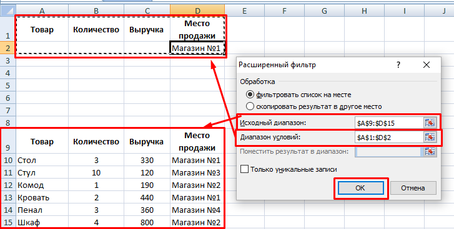Select column G header

pos(324,11)
